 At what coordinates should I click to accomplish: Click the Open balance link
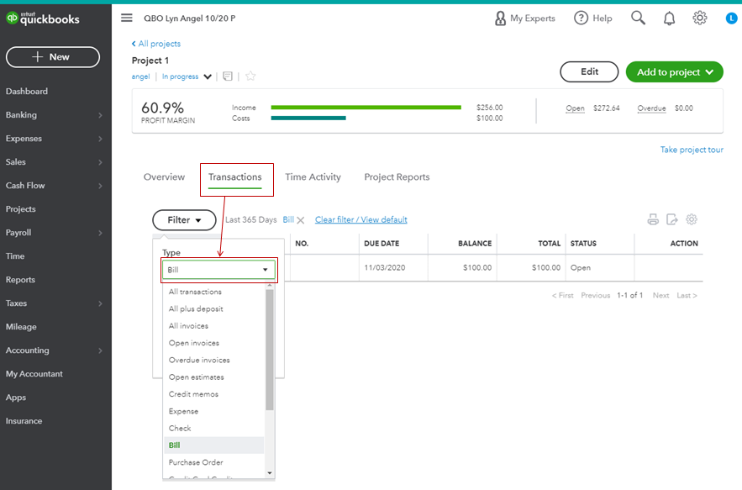point(575,108)
